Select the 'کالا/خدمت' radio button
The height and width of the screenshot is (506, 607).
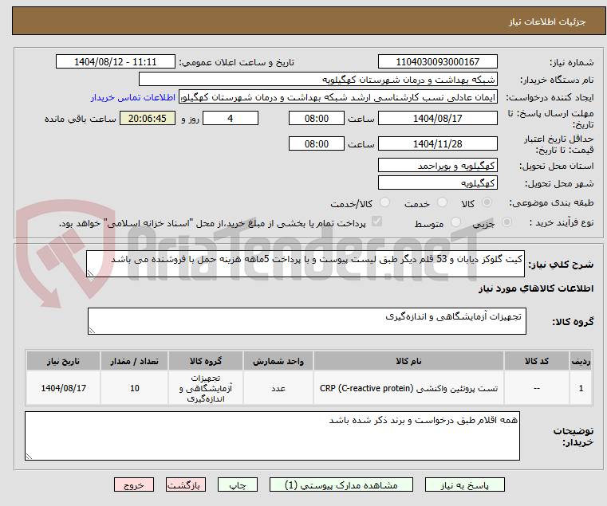tap(384, 202)
